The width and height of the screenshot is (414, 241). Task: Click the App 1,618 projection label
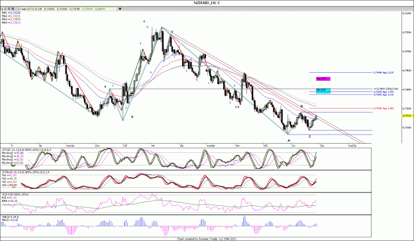[384, 94]
